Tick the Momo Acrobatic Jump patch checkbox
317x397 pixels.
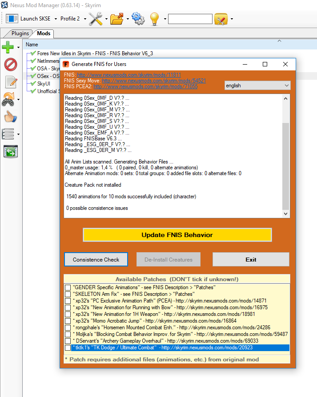68,321
